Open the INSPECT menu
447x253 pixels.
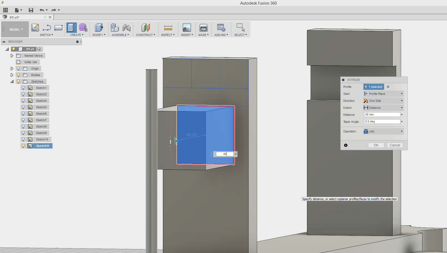[x=168, y=35]
